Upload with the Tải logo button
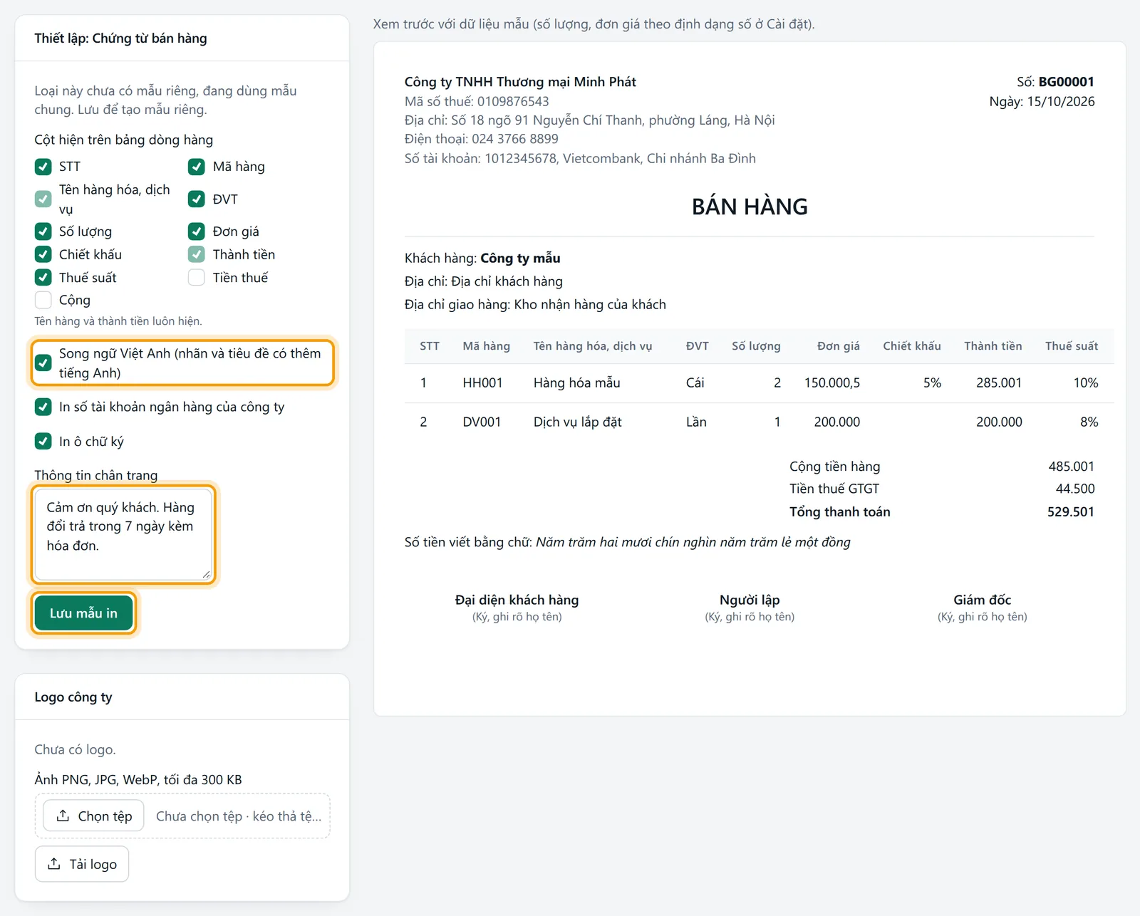Viewport: 1140px width, 916px height. [x=82, y=864]
